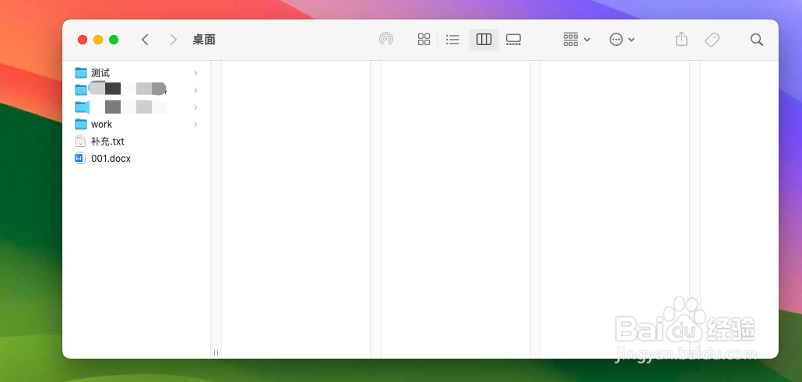The image size is (802, 382).
Task: Expand chevron next to work folder
Action: pyautogui.click(x=195, y=124)
